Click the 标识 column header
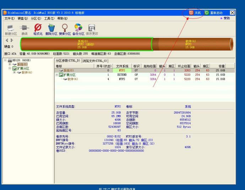 coord(136,66)
